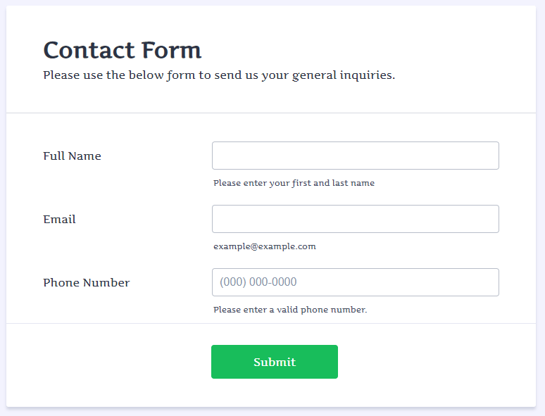Screen dimensions: 545x416
Task: Click the right end of Full Name field
Action: coord(490,156)
